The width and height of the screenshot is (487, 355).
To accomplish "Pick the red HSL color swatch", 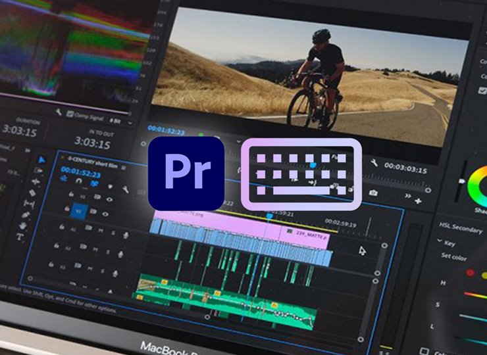I will [x=471, y=273].
